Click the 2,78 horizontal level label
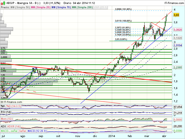 3,48
